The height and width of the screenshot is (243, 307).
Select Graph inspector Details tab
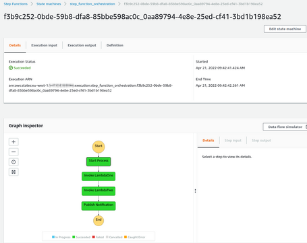pyautogui.click(x=208, y=141)
